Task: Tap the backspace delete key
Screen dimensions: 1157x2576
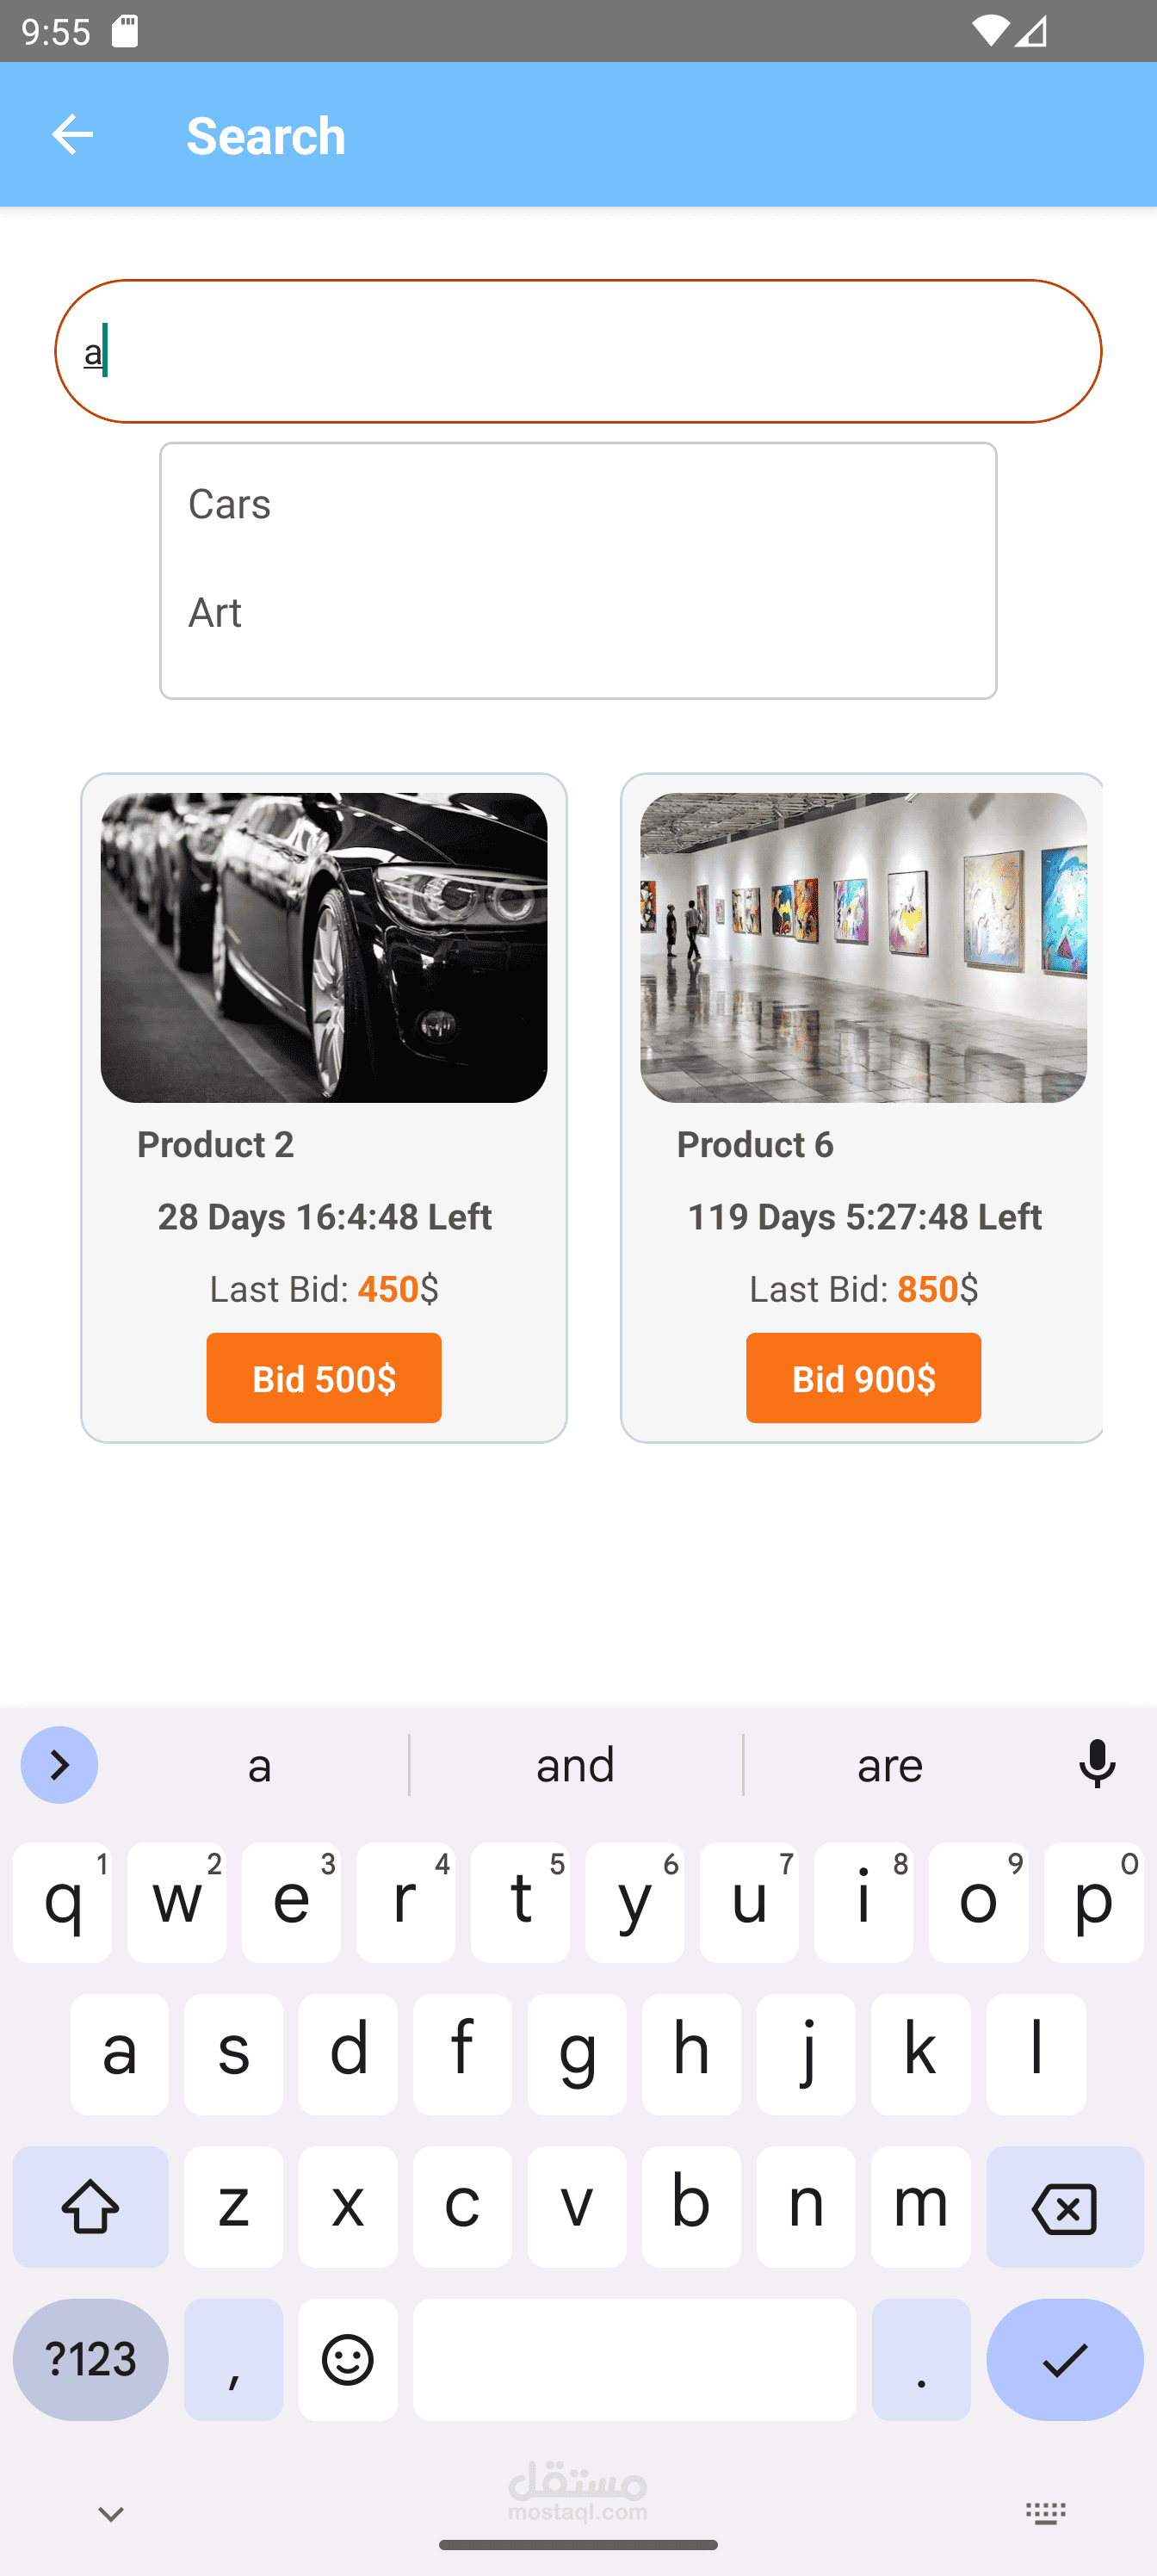Action: pyautogui.click(x=1064, y=2207)
